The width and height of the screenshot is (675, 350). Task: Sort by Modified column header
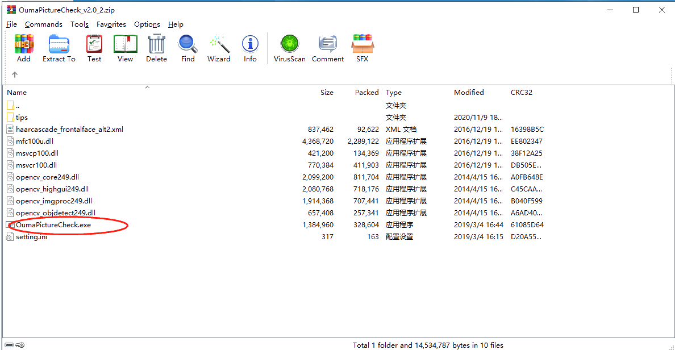pyautogui.click(x=469, y=92)
